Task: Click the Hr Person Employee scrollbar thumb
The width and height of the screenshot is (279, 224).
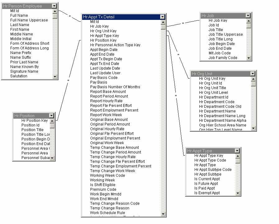Action: [55, 16]
